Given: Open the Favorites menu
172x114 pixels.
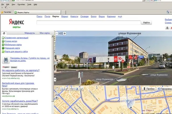Looking at the screenshot, I should click(21, 5).
